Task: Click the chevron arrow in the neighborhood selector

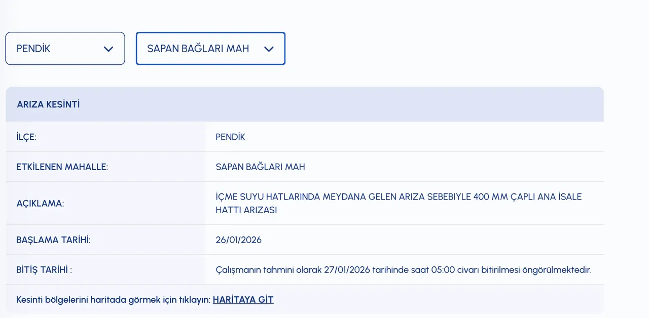Action: [x=269, y=49]
